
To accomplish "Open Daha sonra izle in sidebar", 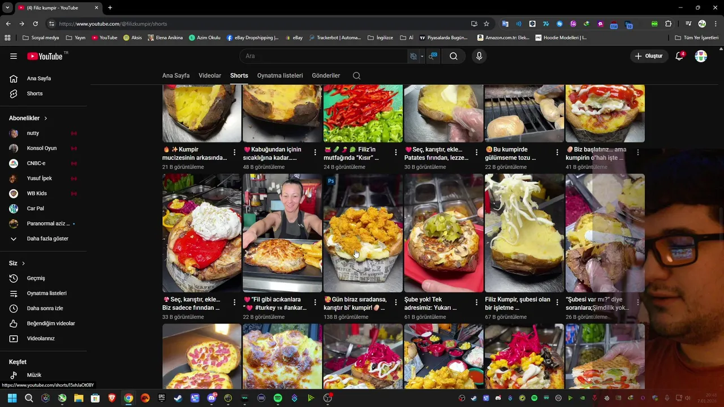I will pyautogui.click(x=45, y=308).
